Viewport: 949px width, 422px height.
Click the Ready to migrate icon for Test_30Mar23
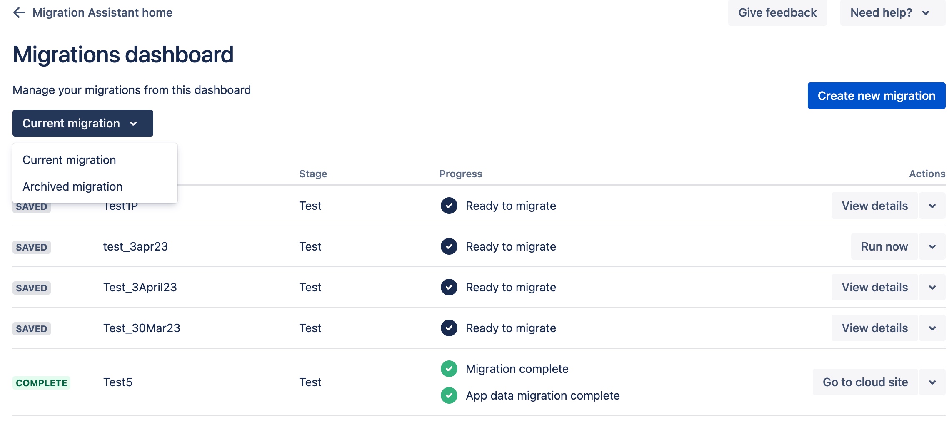point(449,328)
